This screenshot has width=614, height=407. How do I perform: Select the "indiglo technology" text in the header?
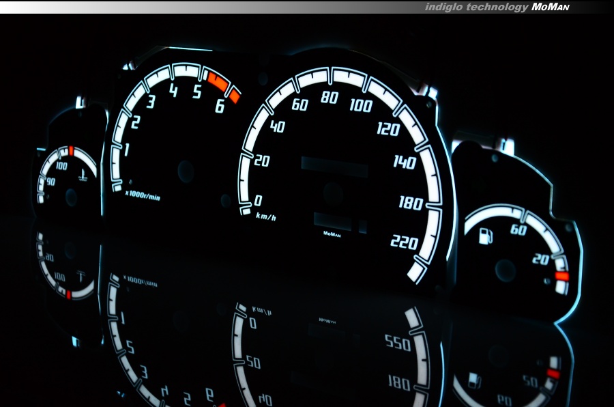[x=476, y=7]
